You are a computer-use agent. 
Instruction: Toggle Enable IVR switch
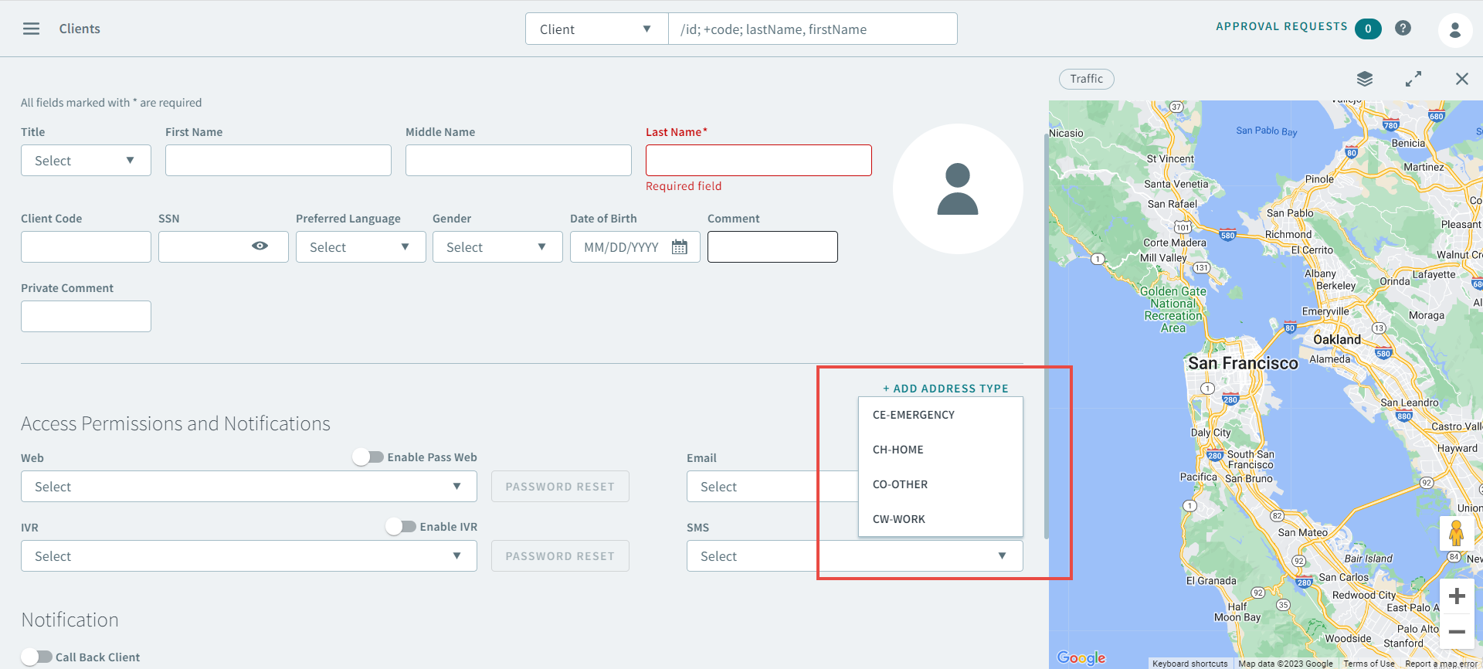click(x=400, y=527)
